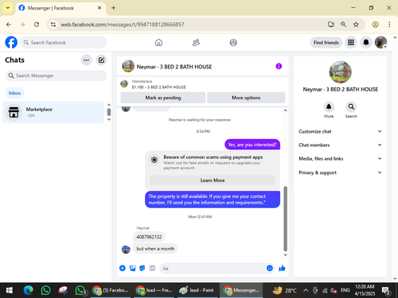398x298 pixels.
Task: Start a new message with compose icon
Action: [x=101, y=60]
